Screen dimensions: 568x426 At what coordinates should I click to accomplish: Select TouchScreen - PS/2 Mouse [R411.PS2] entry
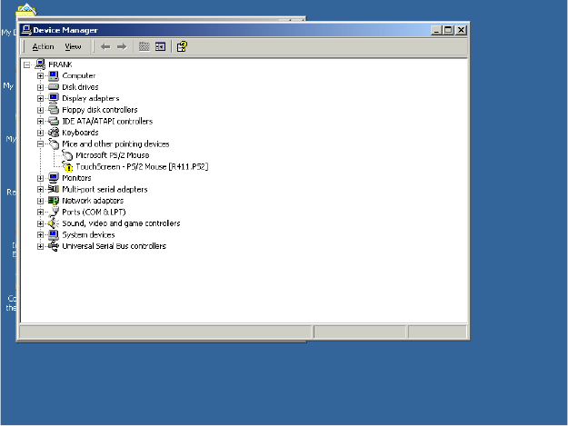(x=142, y=167)
